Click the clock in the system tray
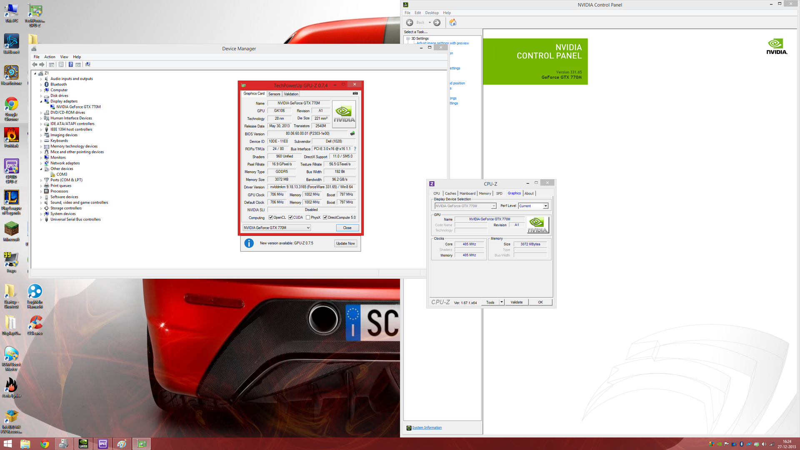 click(787, 444)
